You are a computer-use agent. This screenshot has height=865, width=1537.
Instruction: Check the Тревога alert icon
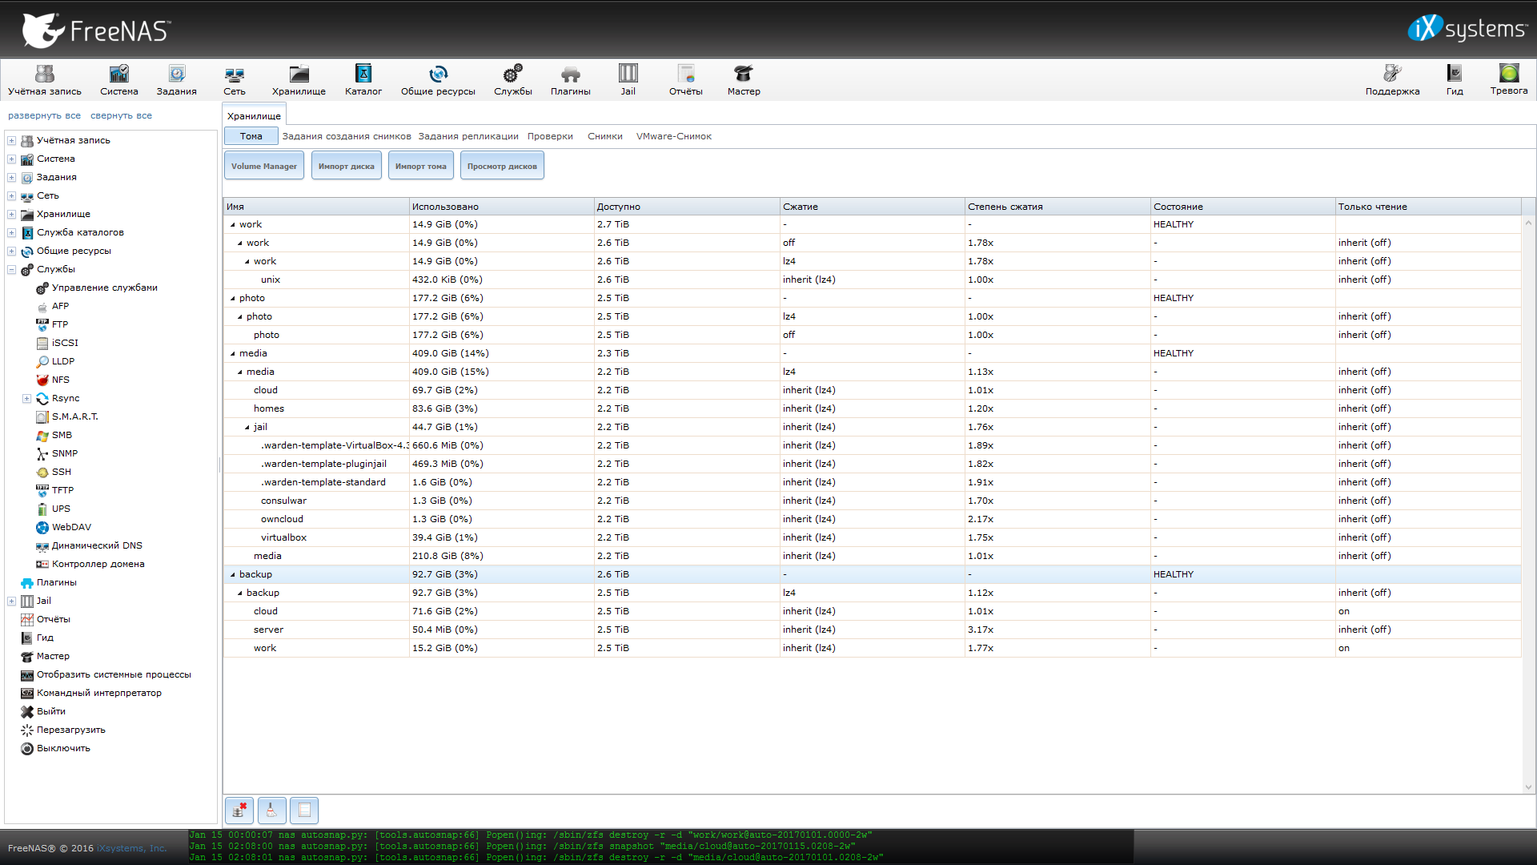click(1509, 80)
